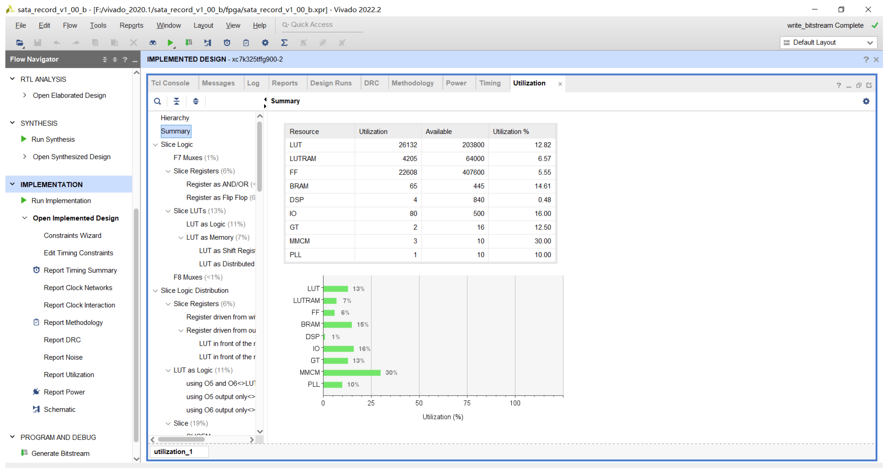This screenshot has height=476, width=891.
Task: Collapse the IMPLEMENTATION section
Action: point(13,184)
